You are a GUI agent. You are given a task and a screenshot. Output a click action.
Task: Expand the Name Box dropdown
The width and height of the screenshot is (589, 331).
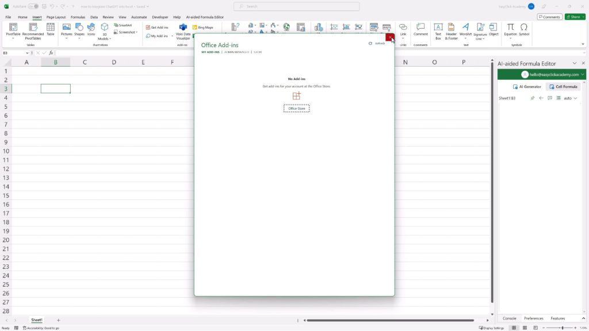[27, 53]
